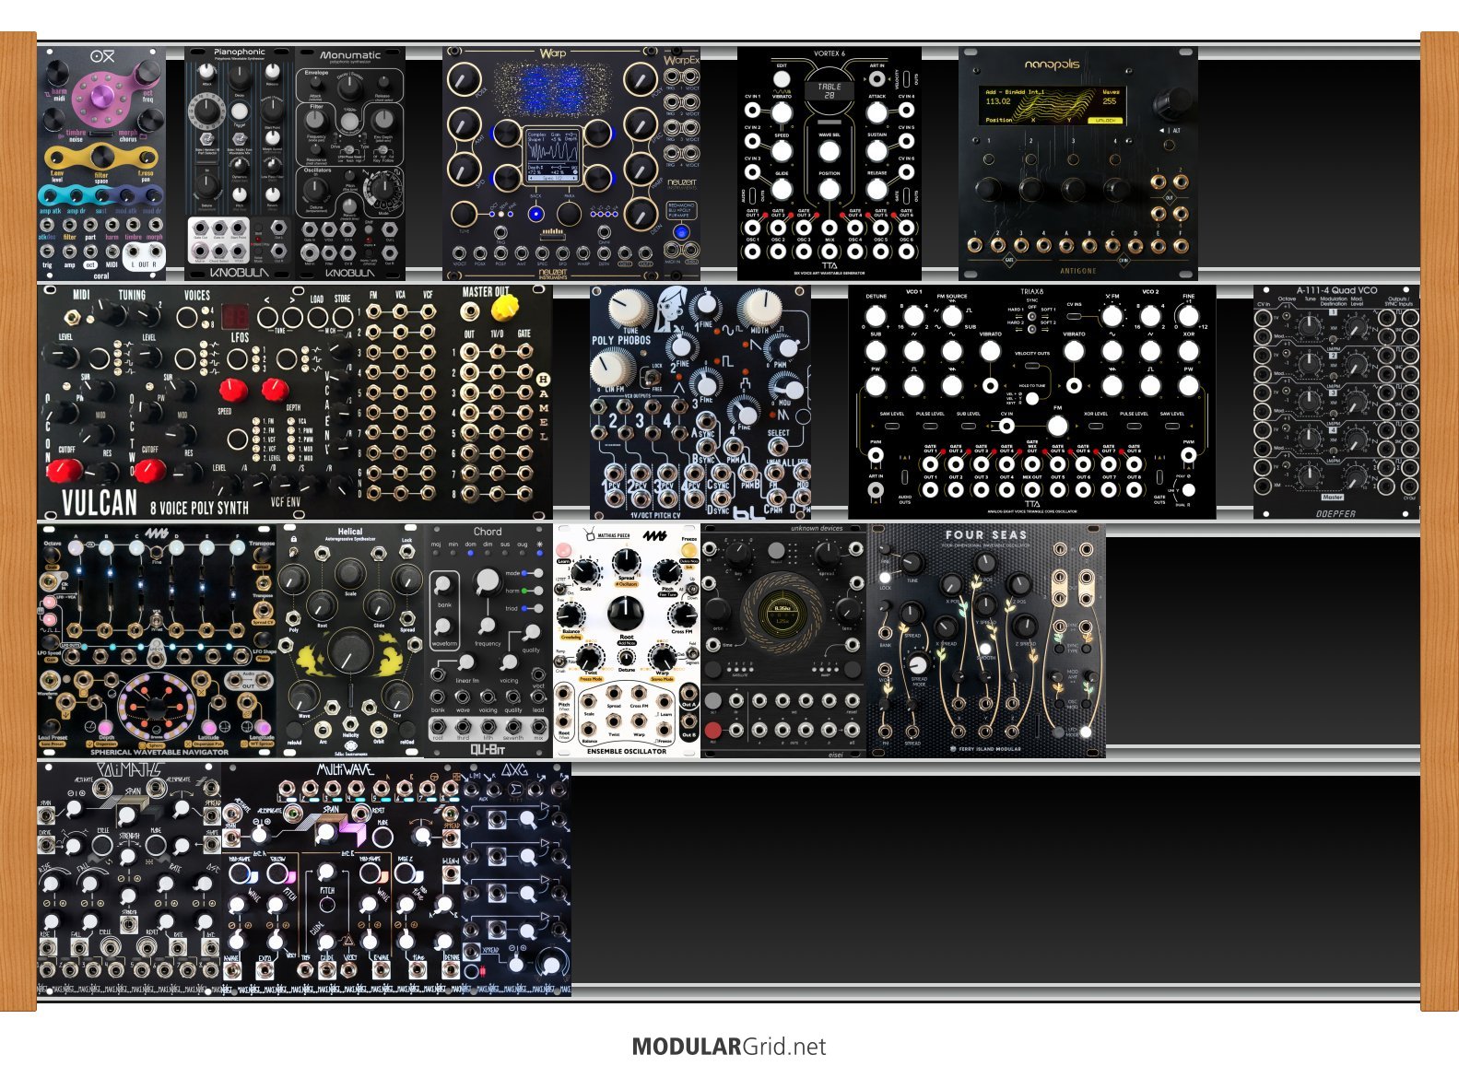Click the TUNE knob on Four Seas
Viewport: 1459px width, 1066px height.
[x=912, y=563]
